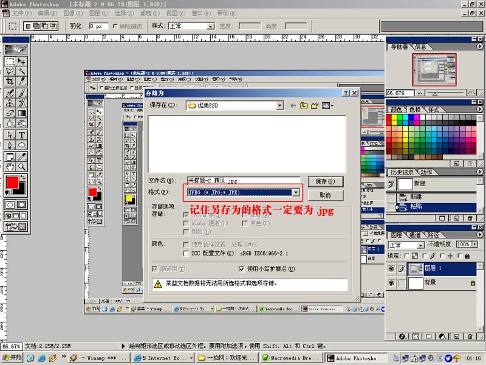This screenshot has height=365, width=486.
Task: Select the Eyedropper tool
Action: tap(21, 157)
